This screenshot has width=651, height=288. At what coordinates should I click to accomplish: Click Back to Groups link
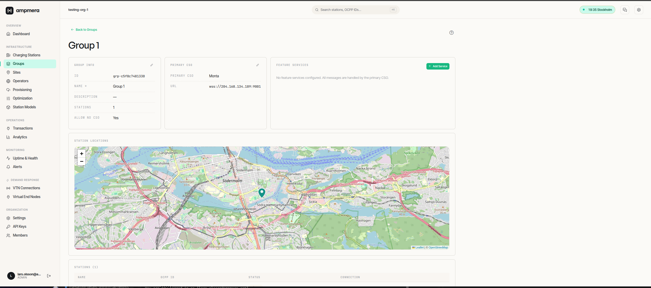(x=84, y=30)
